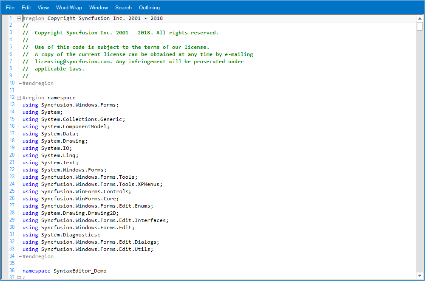The image size is (425, 281).
Task: Click 'using Syncfusion.Windows.Forms.Edit.Utils;' line
Action: [88, 249]
